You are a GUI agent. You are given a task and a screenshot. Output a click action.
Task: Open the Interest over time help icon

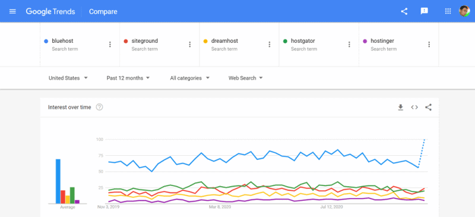(99, 107)
